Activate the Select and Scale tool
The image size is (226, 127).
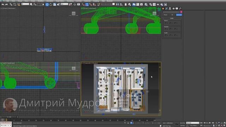pos(55,5)
